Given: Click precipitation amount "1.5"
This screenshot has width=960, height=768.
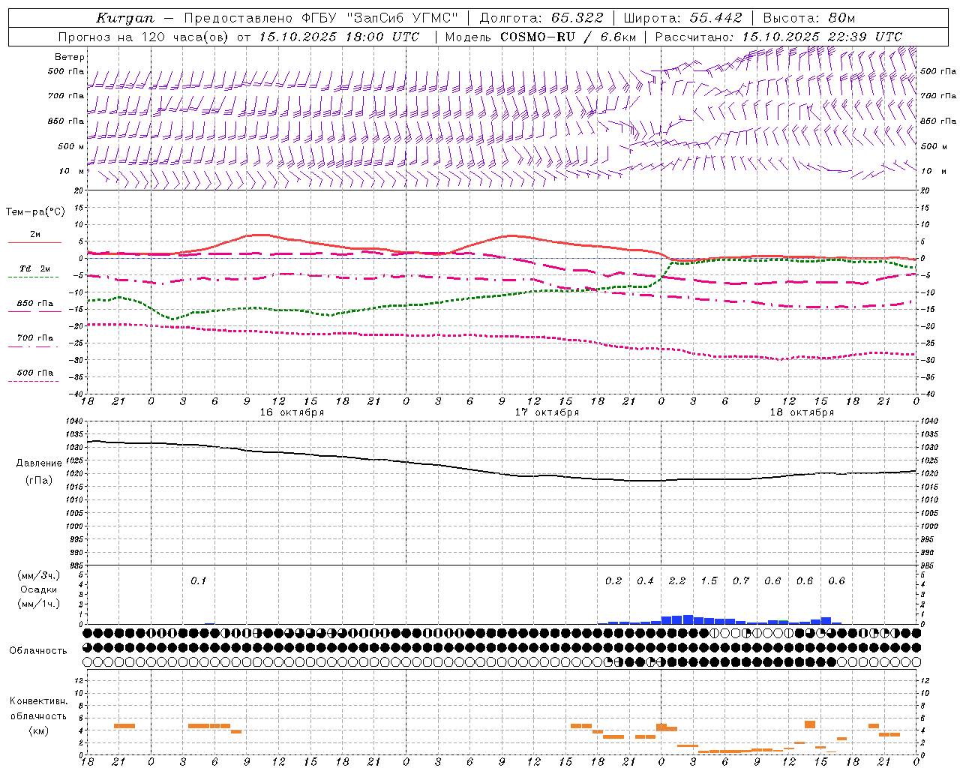Looking at the screenshot, I should point(709,580).
